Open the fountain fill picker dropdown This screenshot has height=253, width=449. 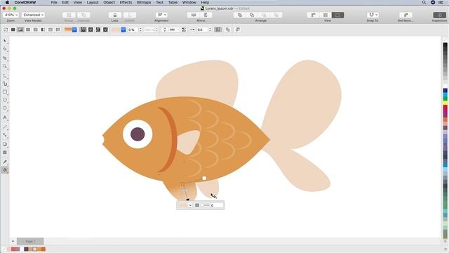pyautogui.click(x=74, y=30)
